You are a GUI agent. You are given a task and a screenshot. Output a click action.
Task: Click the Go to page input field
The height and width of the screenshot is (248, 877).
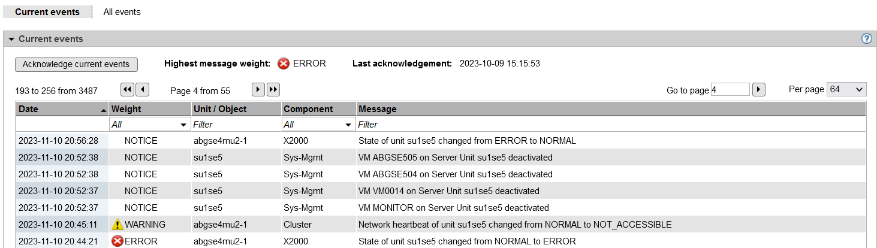730,90
